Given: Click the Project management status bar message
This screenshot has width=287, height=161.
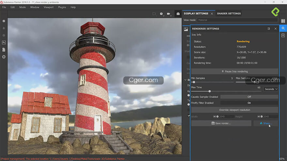Looking at the screenshot, I should point(63,159).
